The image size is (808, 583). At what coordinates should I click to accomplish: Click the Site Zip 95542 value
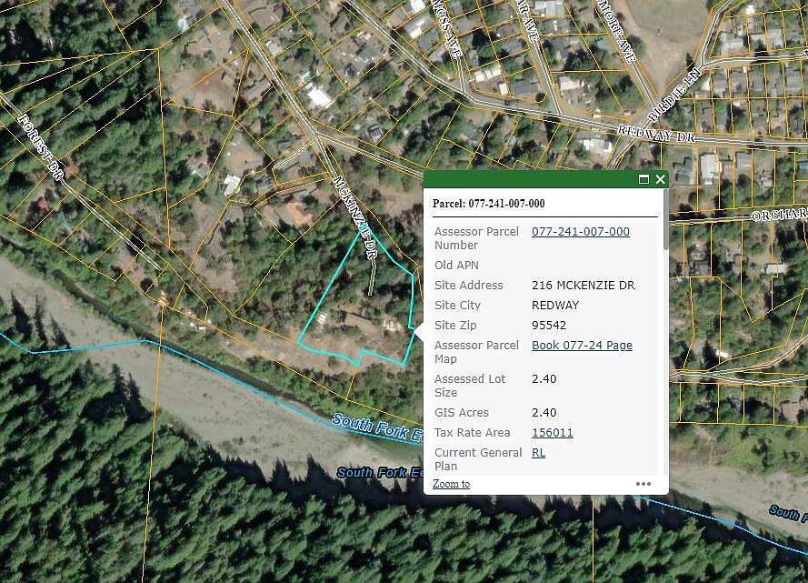[549, 326]
